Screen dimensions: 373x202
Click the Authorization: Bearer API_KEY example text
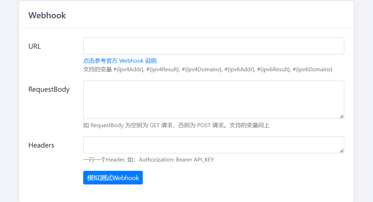pyautogui.click(x=176, y=160)
